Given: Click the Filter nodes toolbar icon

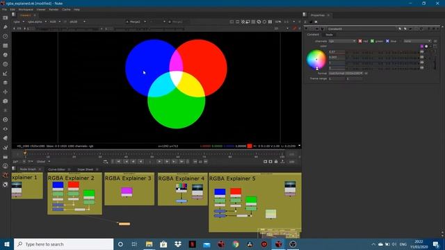Looking at the screenshot, I should click(5, 64).
